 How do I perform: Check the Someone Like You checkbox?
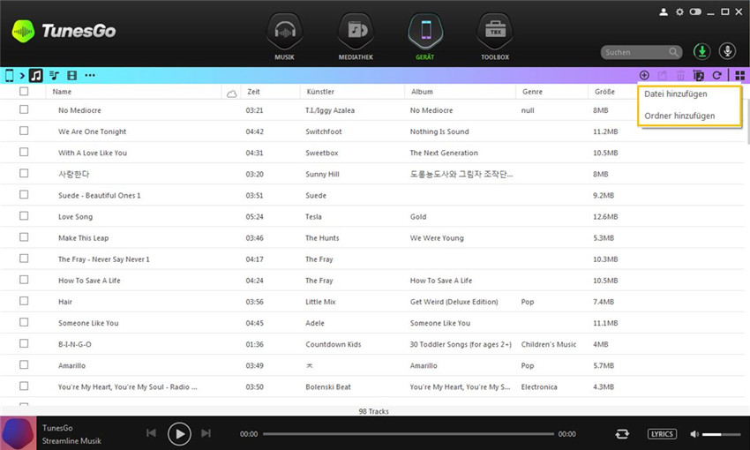click(x=24, y=322)
